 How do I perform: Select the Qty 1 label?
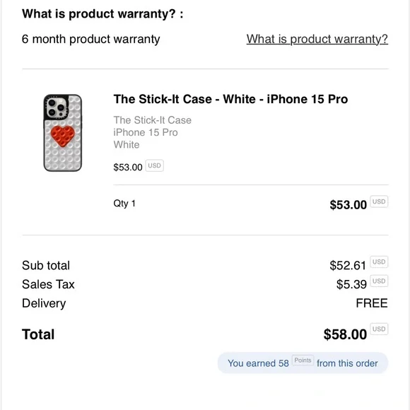(124, 203)
